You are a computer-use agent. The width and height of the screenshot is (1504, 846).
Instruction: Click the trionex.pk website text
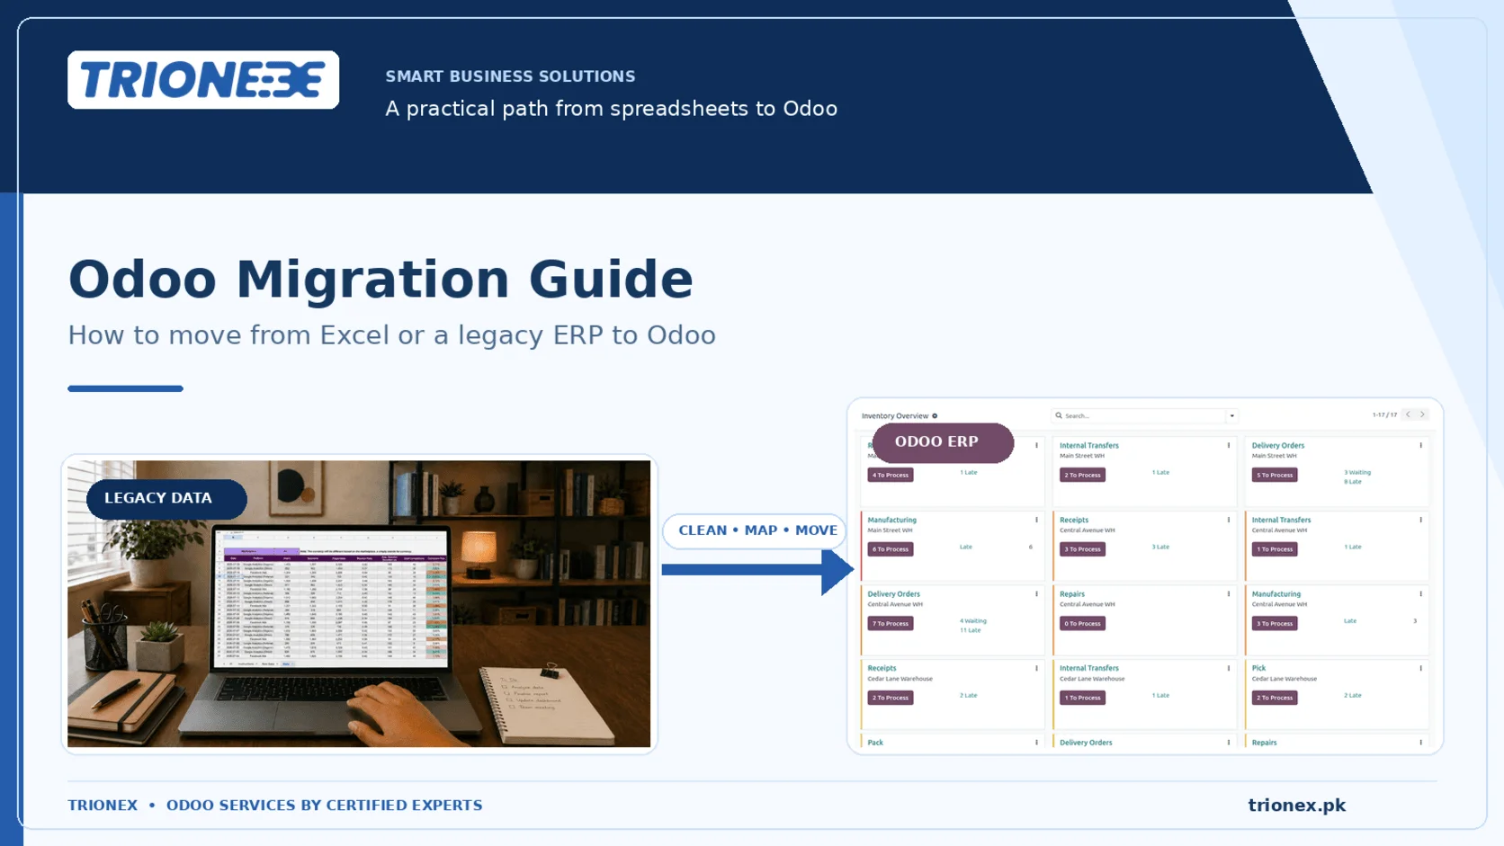(1297, 806)
